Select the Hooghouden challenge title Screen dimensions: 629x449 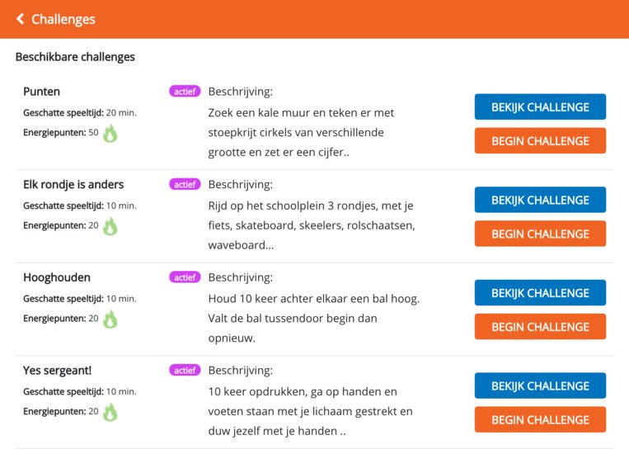[57, 277]
